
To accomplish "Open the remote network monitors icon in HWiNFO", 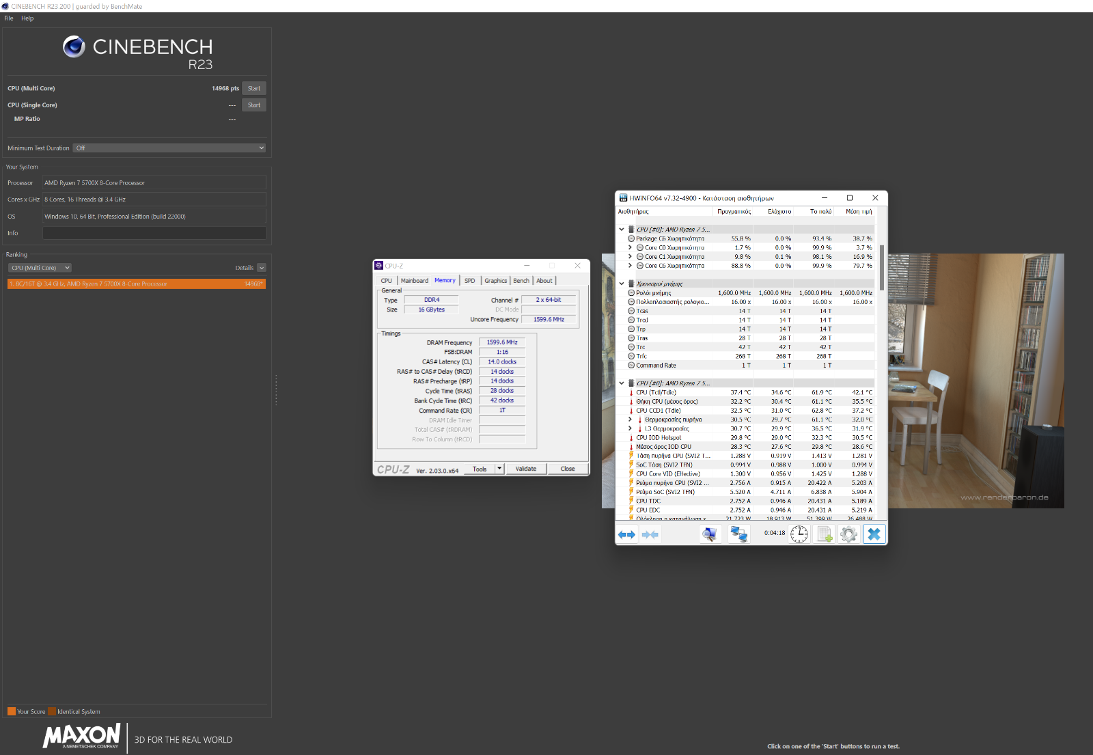I will (738, 534).
